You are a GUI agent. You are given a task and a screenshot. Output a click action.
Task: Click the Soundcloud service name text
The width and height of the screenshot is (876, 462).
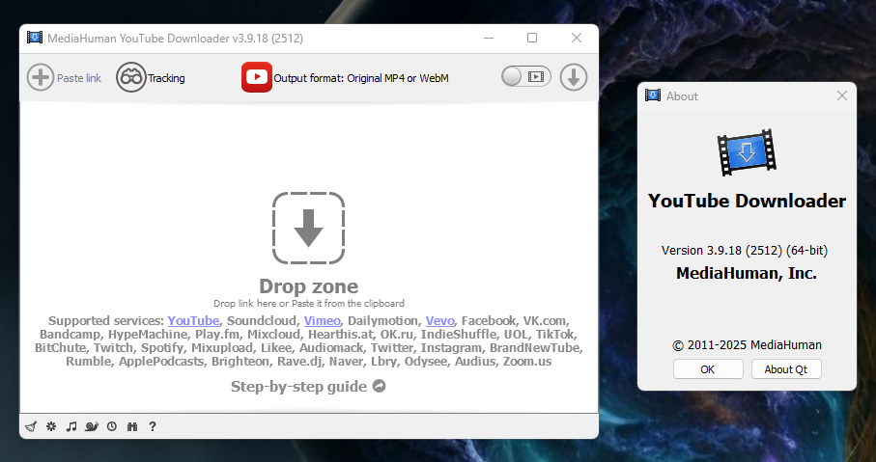point(262,321)
